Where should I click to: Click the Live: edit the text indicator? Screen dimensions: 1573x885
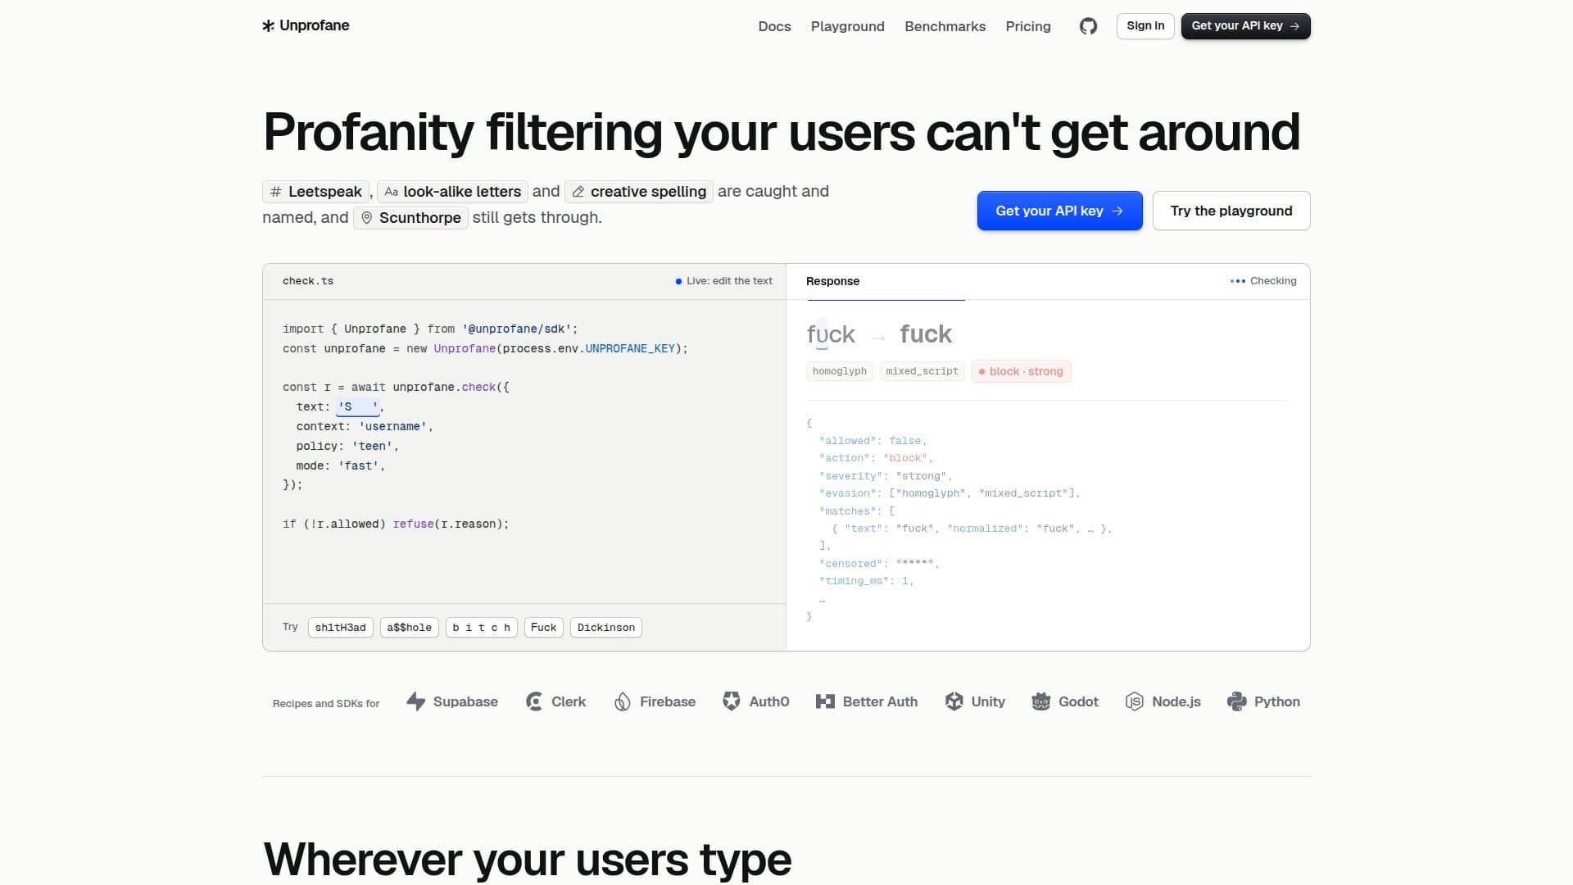click(x=723, y=281)
